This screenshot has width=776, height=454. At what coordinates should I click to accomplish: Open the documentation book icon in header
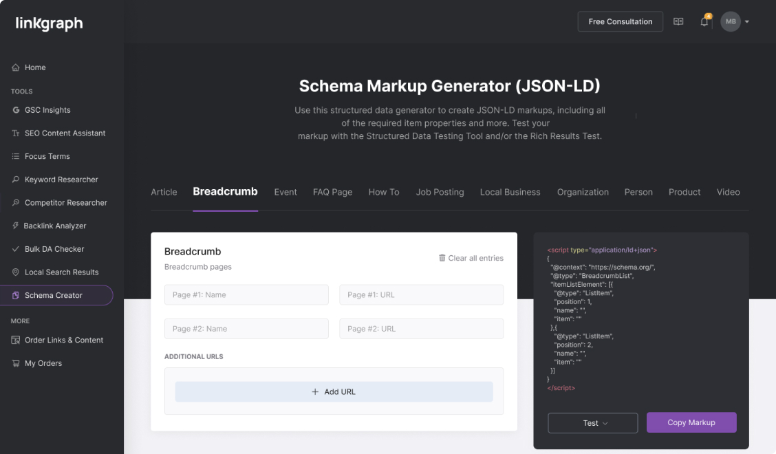pos(678,21)
